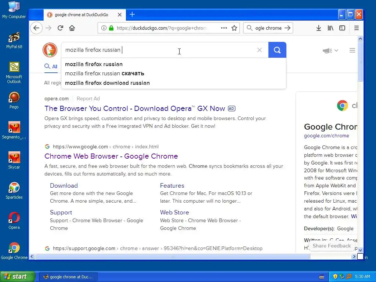This screenshot has width=376, height=282.
Task: Click the green padlock security icon
Action: tap(111, 28)
